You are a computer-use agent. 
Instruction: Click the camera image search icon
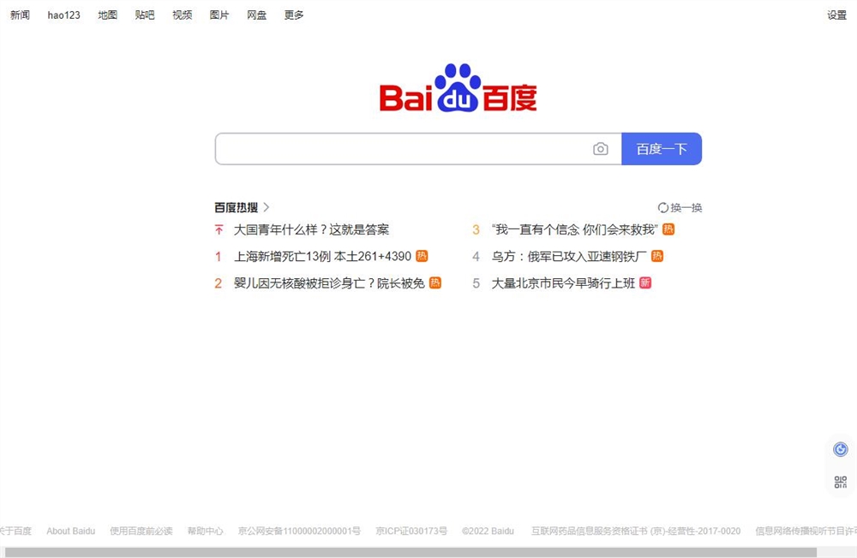pos(600,149)
